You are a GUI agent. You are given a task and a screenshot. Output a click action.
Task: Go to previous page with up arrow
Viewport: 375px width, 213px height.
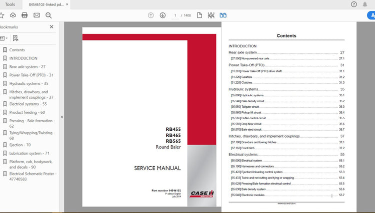[x=150, y=15]
